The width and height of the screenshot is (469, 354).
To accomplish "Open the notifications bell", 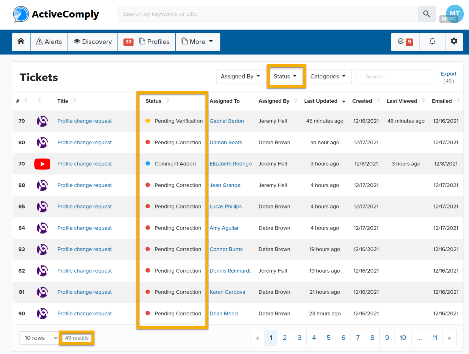I will click(x=432, y=41).
